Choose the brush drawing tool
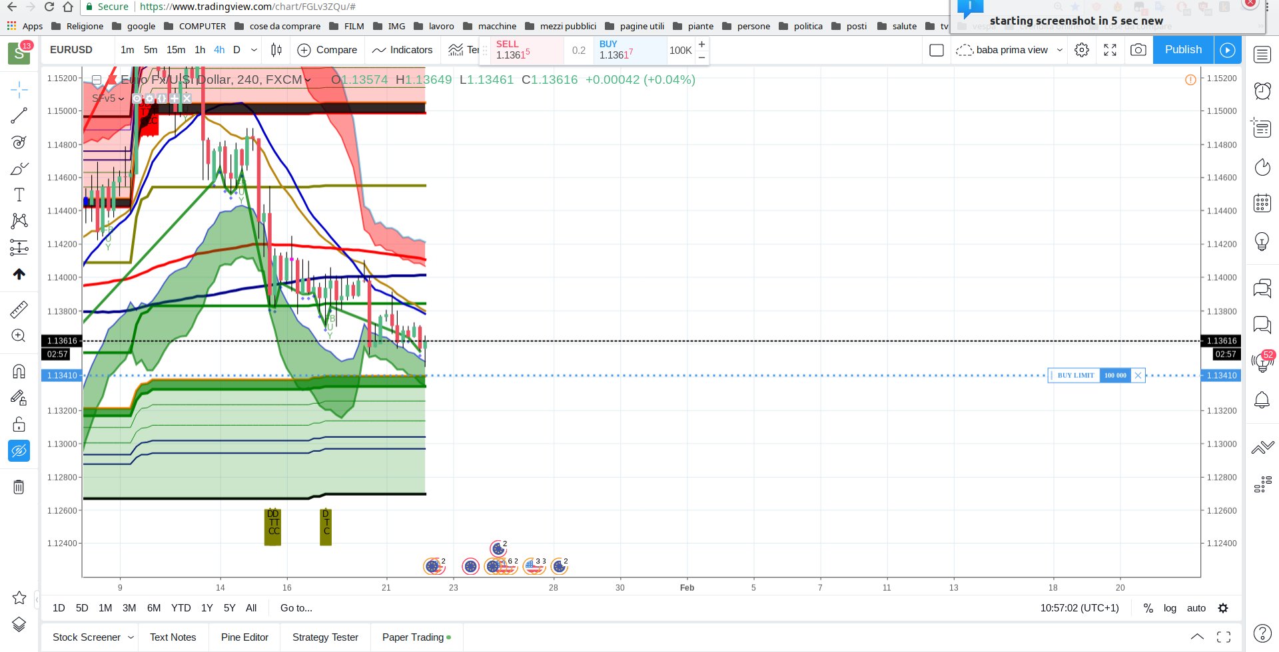The width and height of the screenshot is (1279, 652). click(19, 169)
